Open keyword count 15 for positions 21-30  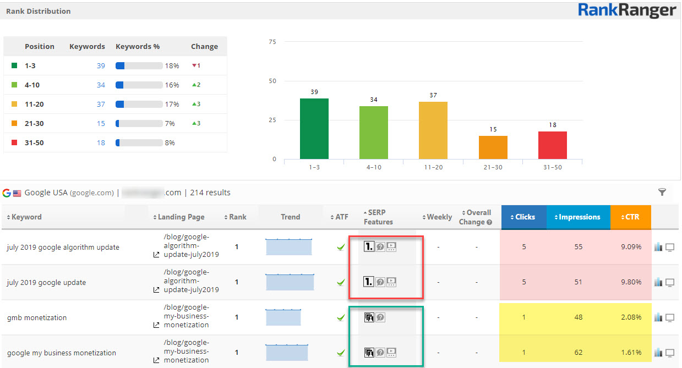[x=101, y=123]
